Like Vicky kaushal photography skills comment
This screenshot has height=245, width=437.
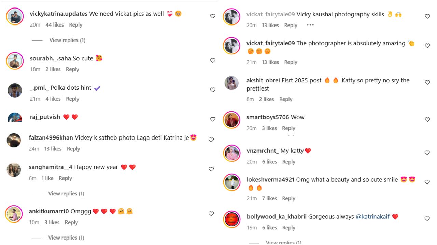click(427, 16)
